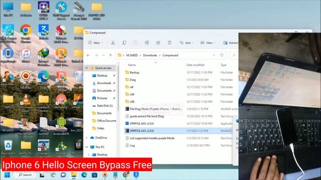321x180 pixels.
Task: Click Compressed in the address breadcrumb
Action: [171, 55]
